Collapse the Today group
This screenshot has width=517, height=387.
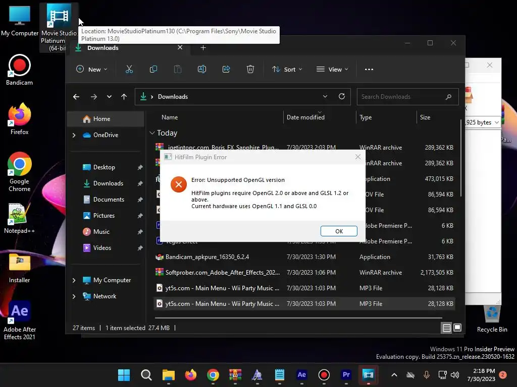[x=152, y=133]
